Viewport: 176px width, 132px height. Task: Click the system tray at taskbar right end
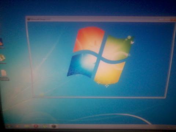pos(172,127)
